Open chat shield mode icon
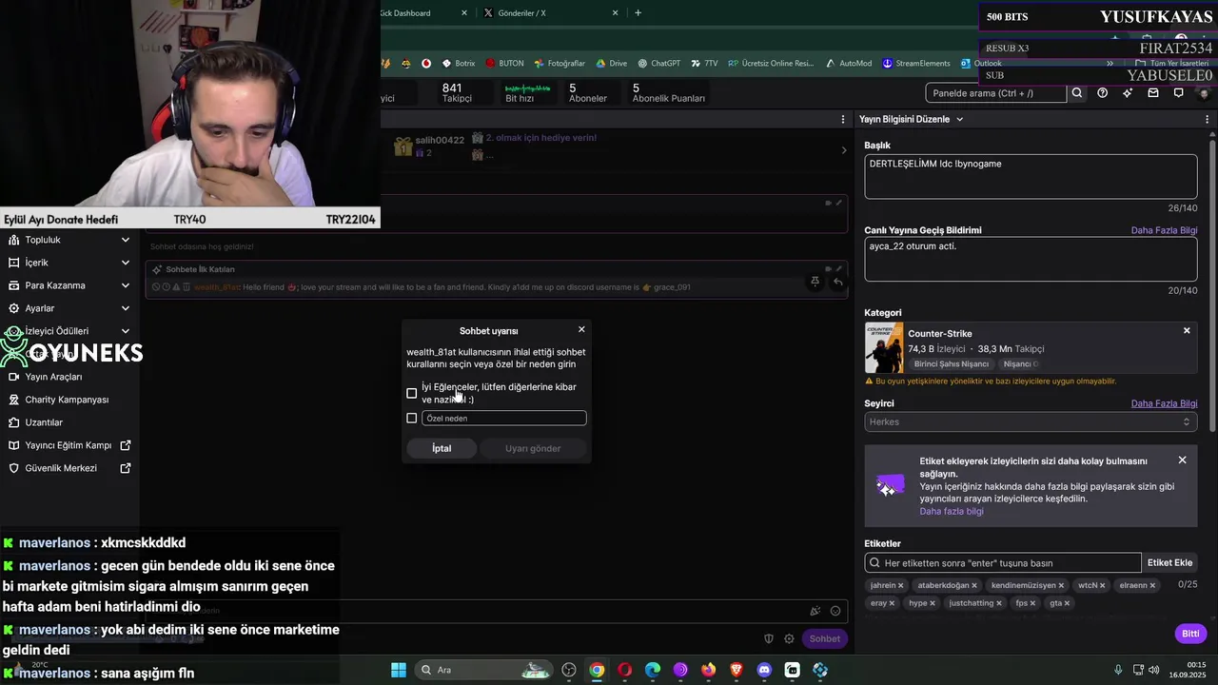The width and height of the screenshot is (1218, 685). [x=769, y=638]
